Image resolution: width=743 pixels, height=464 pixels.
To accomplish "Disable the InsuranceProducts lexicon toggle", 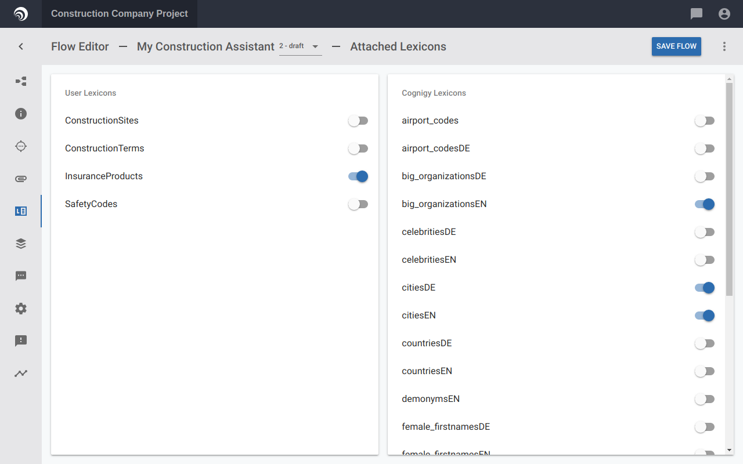I will [x=358, y=176].
